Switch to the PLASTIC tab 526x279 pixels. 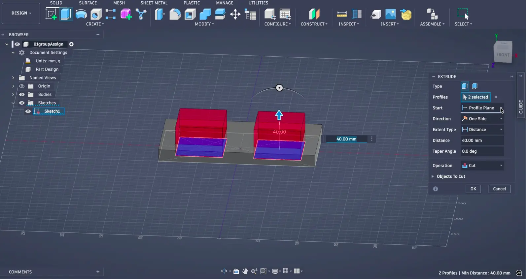click(x=192, y=3)
